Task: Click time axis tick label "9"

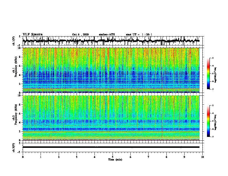Action: (x=184, y=157)
